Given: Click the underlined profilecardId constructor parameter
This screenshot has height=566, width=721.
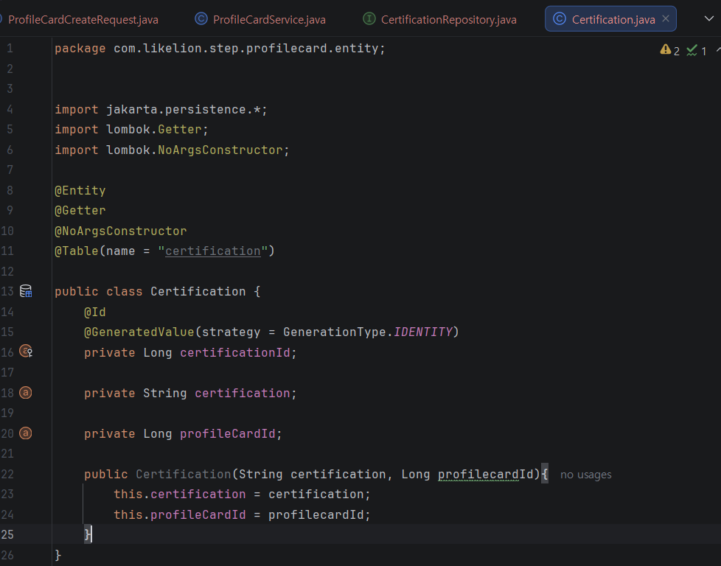Looking at the screenshot, I should click(x=486, y=474).
